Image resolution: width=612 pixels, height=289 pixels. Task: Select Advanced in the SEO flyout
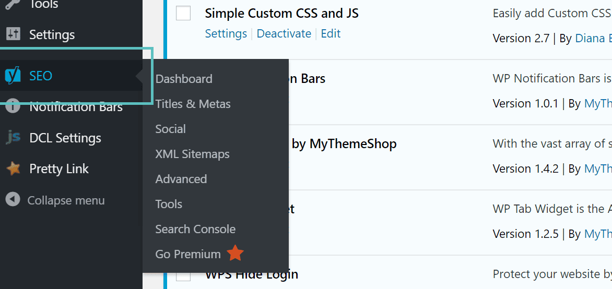pyautogui.click(x=181, y=179)
